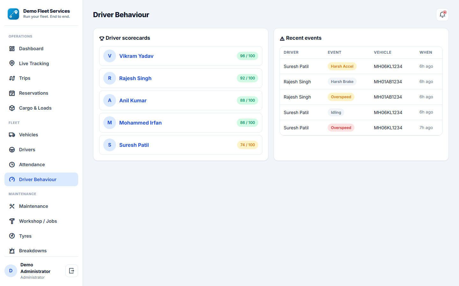
Task: Click the Maintenance wrench icon
Action: pos(12,206)
